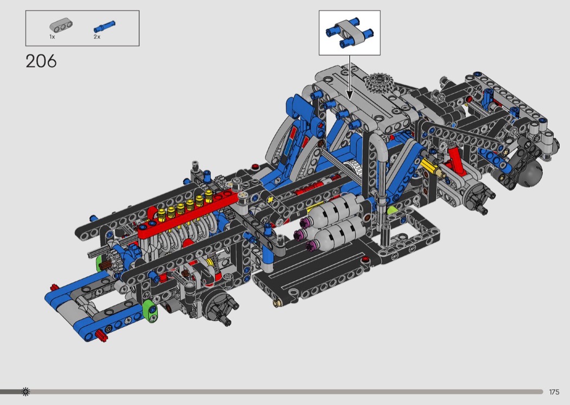The height and width of the screenshot is (405, 570).
Task: Click the "2x" quantity label
Action: tap(97, 37)
